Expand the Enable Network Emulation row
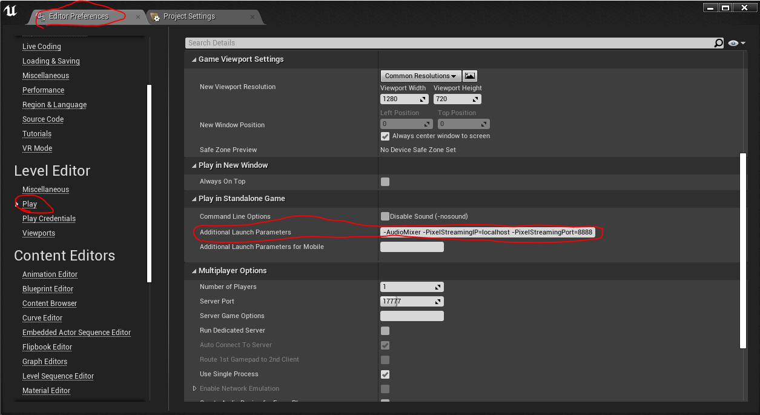 coord(194,388)
